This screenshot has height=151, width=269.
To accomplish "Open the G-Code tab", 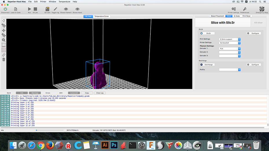I will (x=237, y=16).
